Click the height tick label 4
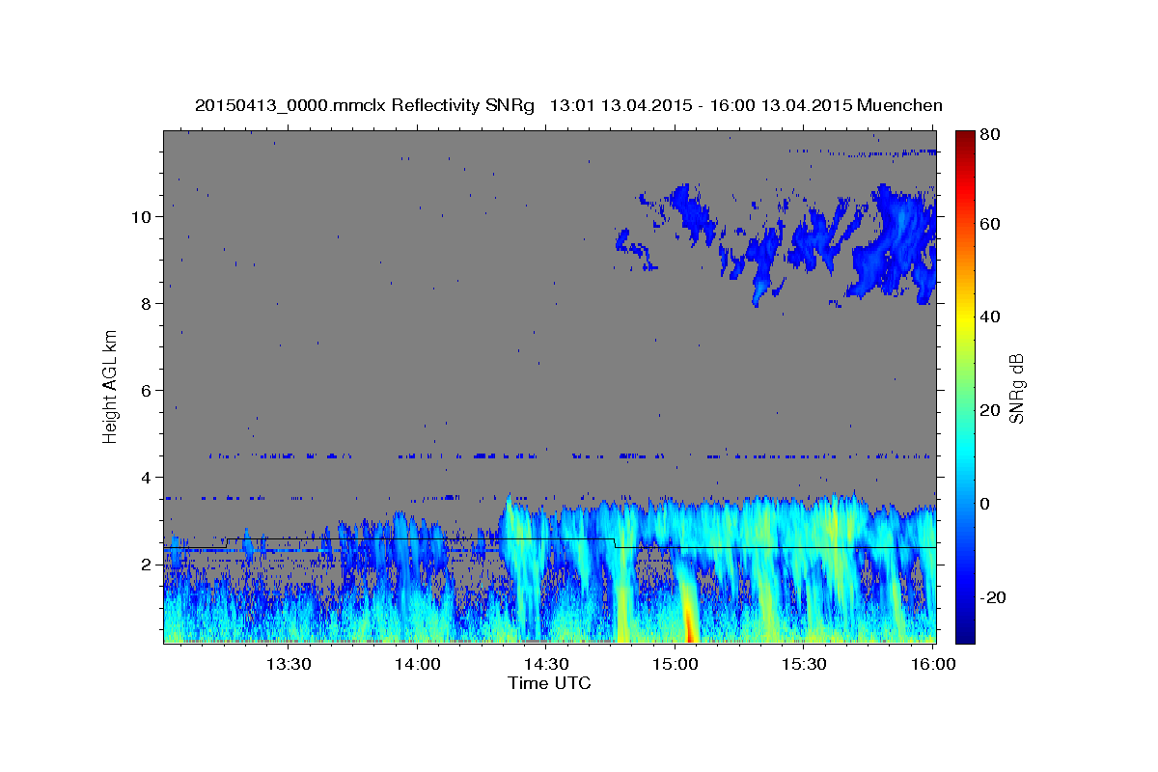Screen dimensions: 1158x772 click(146, 478)
